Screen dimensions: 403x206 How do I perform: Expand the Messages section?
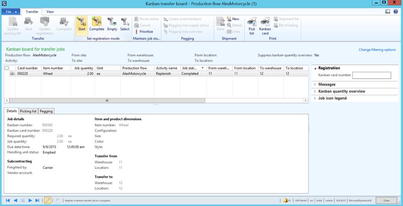[x=316, y=84]
